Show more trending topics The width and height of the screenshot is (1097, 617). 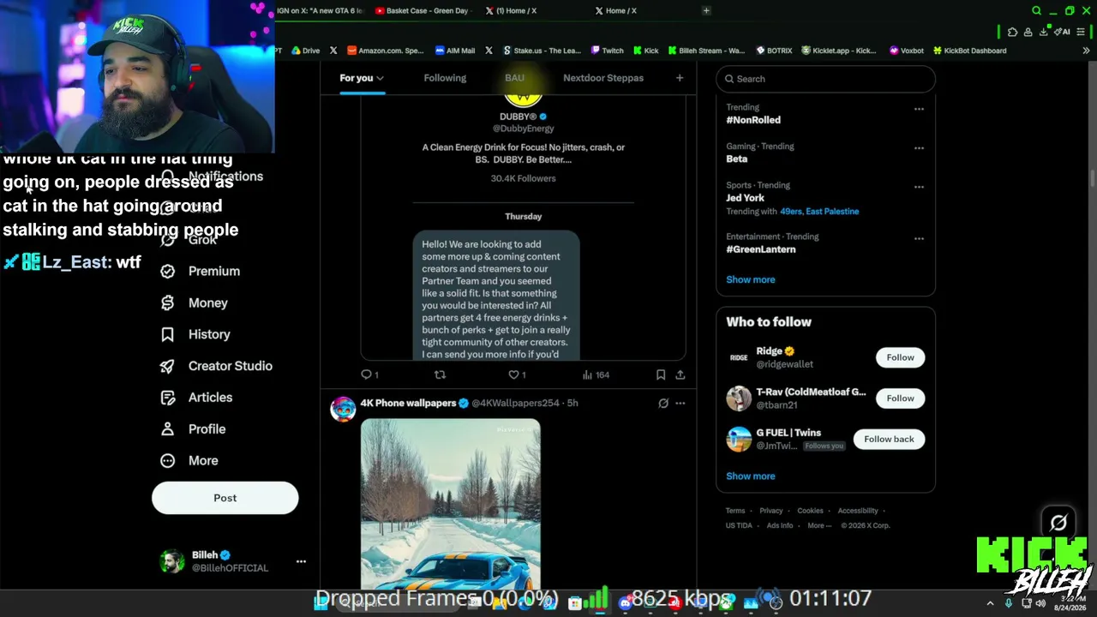click(x=751, y=279)
